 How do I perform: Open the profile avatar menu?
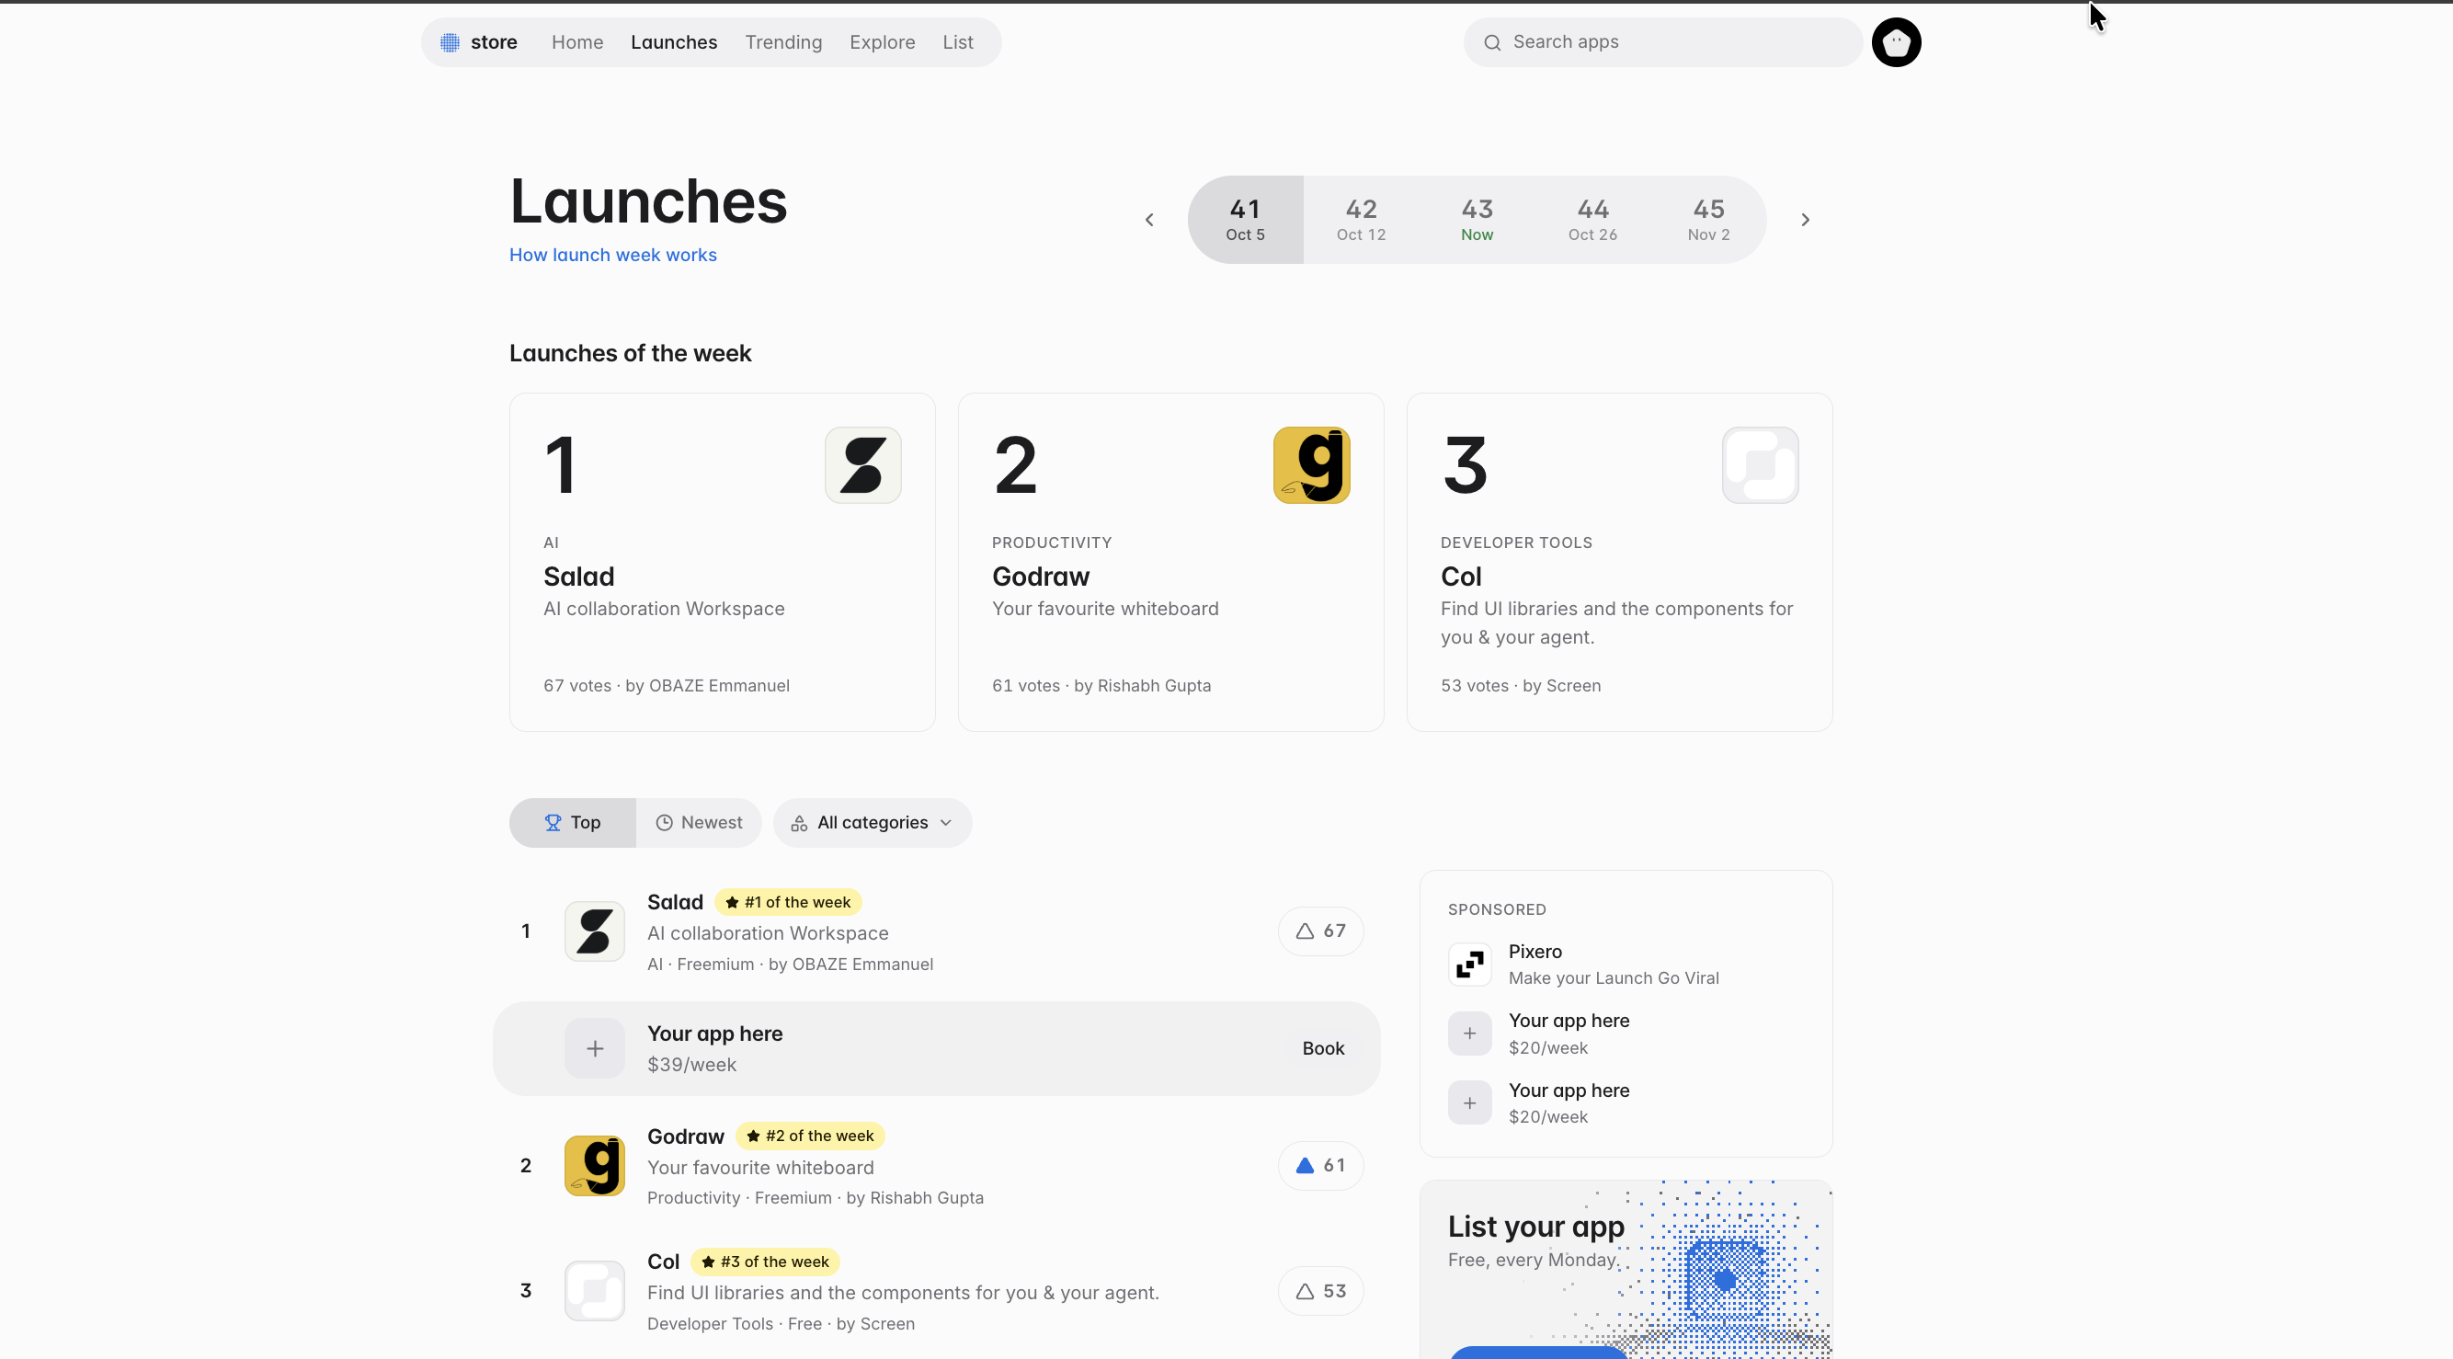tap(1896, 42)
